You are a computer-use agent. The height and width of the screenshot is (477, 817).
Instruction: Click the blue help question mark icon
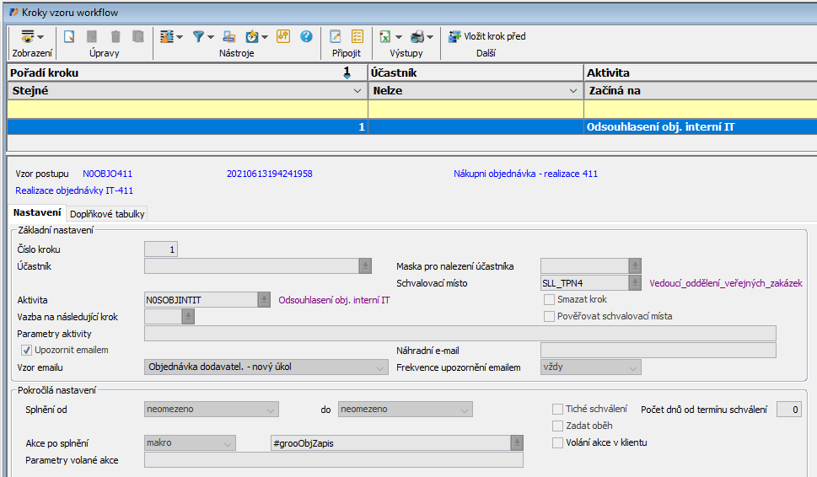pos(306,36)
